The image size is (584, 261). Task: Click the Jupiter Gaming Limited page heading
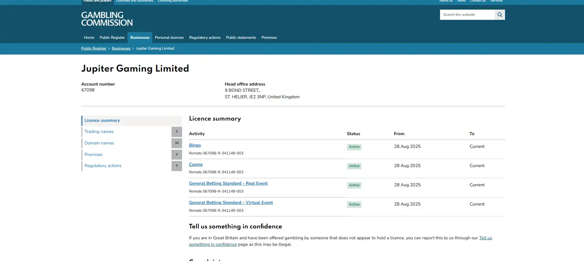(x=135, y=69)
